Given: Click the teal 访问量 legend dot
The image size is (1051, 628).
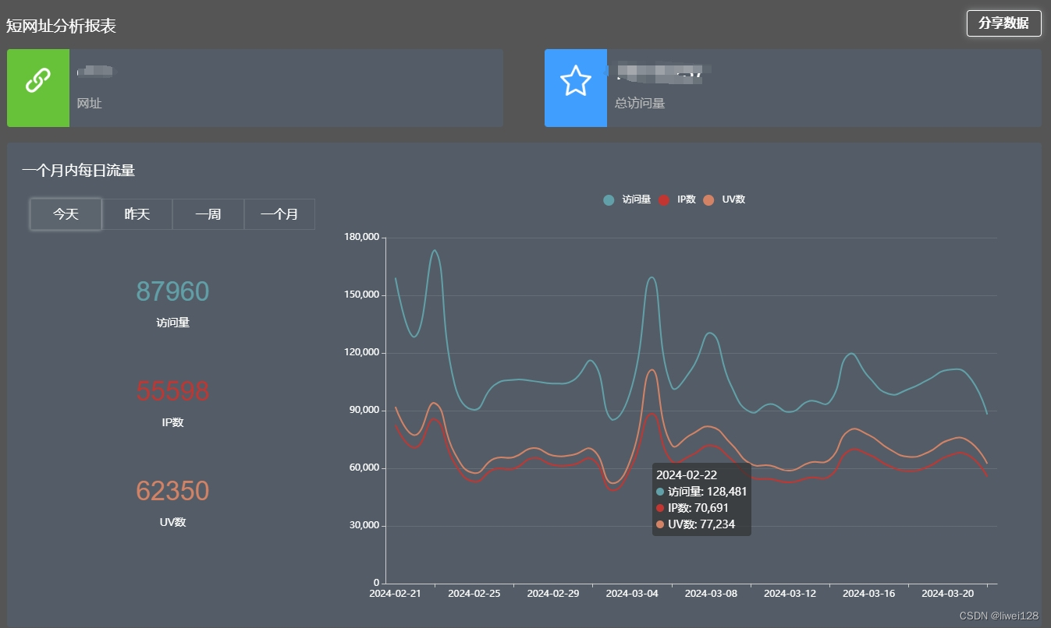Looking at the screenshot, I should tap(609, 200).
